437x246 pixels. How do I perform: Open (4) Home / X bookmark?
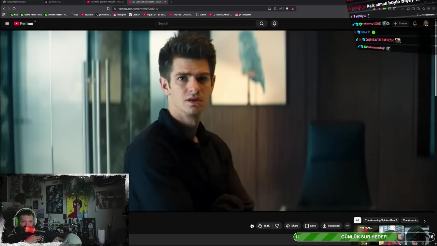tap(103, 15)
